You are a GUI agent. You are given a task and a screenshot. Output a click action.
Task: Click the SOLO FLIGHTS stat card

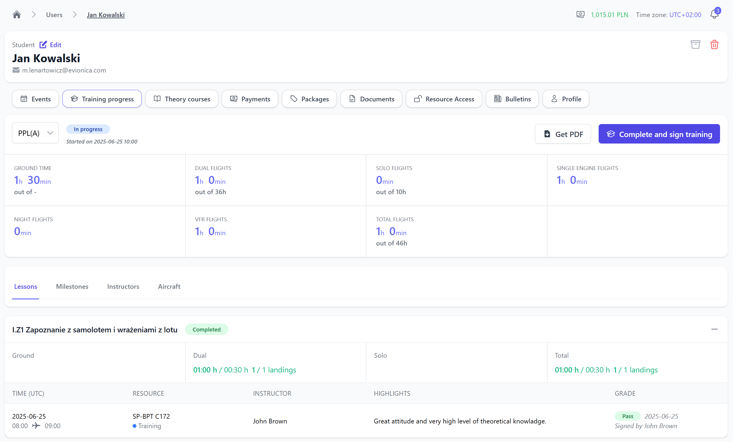pos(457,180)
